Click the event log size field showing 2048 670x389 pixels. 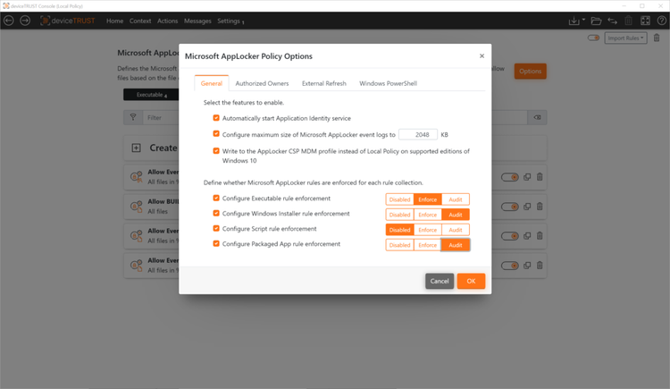pyautogui.click(x=418, y=134)
